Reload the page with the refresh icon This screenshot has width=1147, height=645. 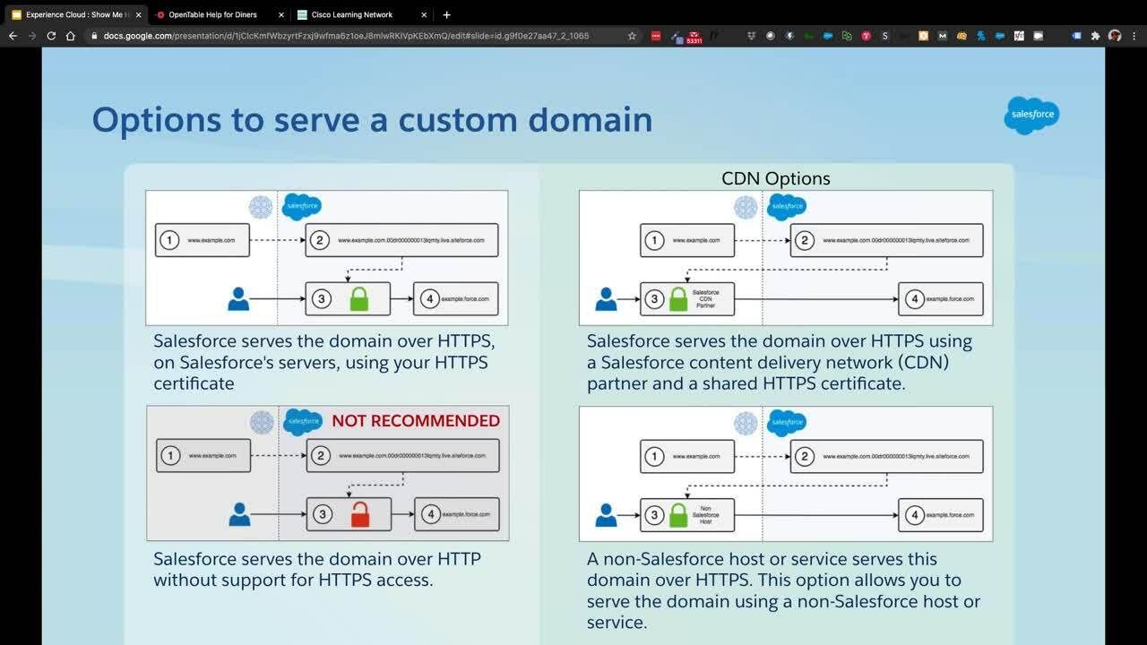[51, 36]
